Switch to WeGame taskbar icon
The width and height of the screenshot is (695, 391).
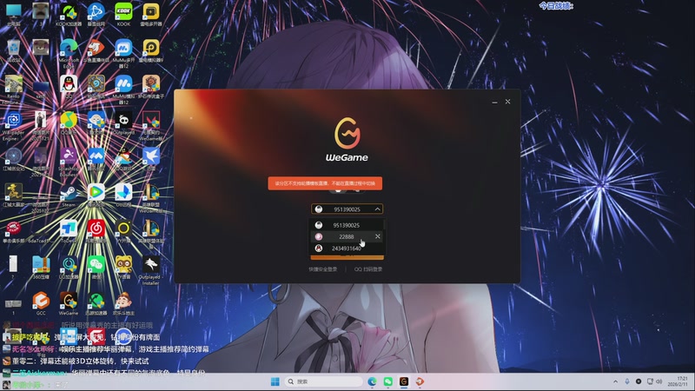tap(404, 381)
